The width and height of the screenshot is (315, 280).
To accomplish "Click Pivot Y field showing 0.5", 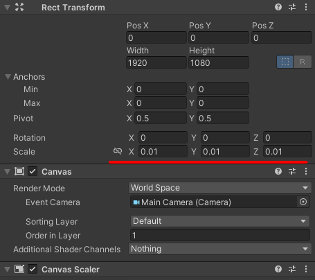I will point(223,119).
